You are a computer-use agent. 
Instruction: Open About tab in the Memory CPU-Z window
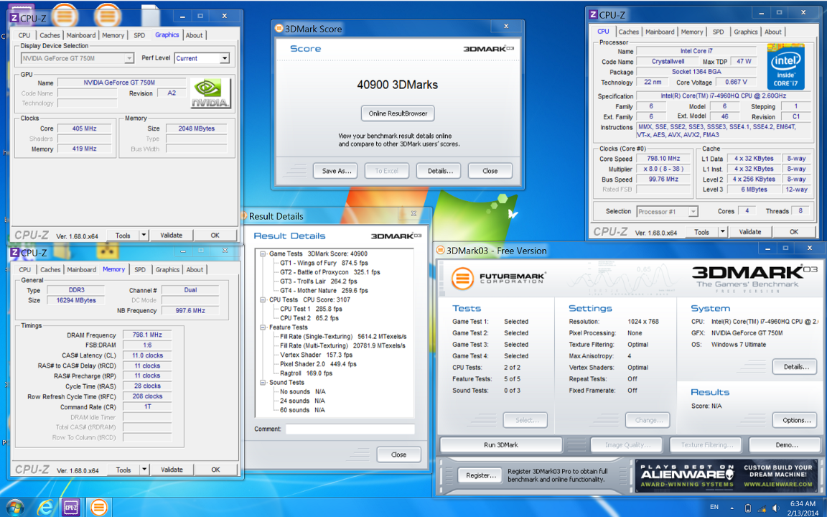[195, 269]
